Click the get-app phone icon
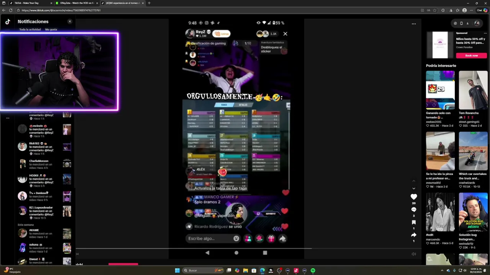The height and width of the screenshot is (275, 490). click(461, 23)
